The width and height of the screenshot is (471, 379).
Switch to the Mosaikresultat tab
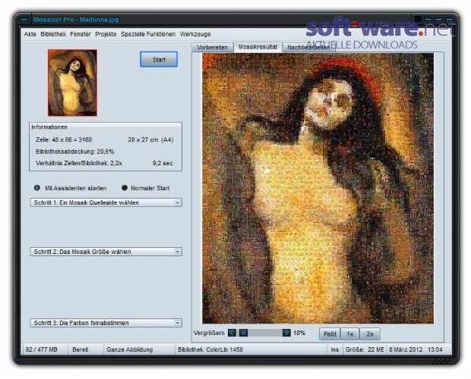[258, 47]
